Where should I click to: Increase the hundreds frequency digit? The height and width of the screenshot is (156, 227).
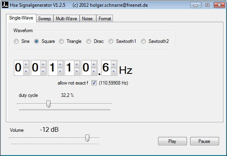tap(60, 64)
